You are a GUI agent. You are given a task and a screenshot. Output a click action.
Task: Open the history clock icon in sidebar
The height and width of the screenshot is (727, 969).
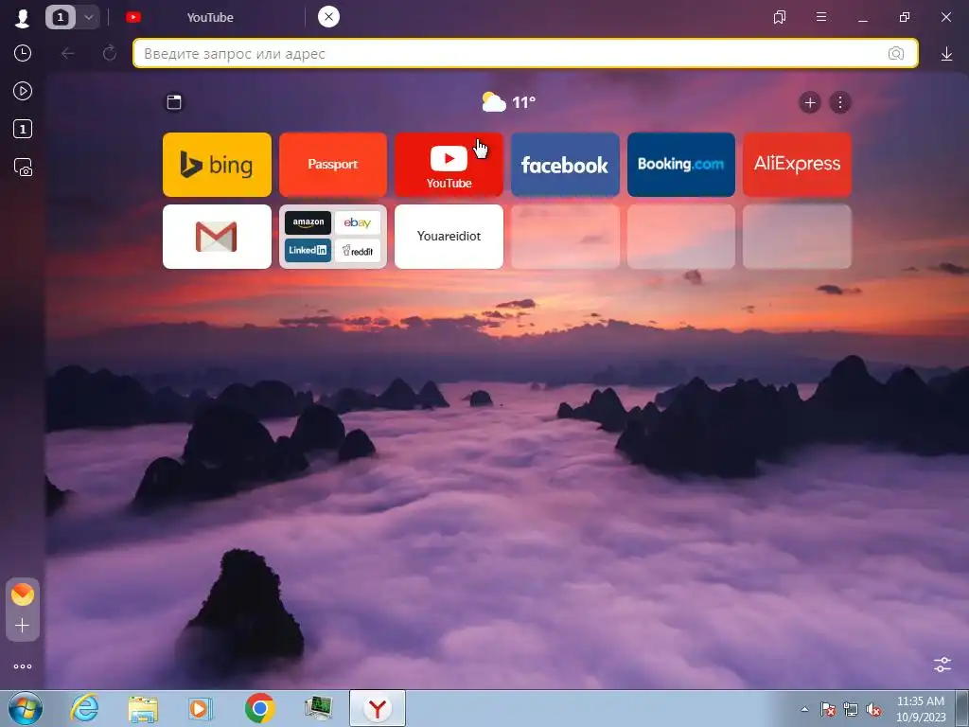[x=23, y=53]
